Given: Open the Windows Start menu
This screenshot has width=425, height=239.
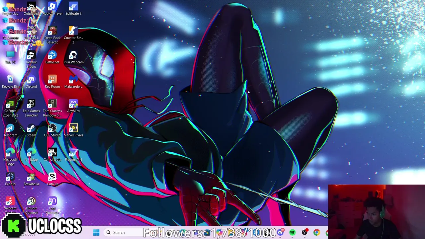Looking at the screenshot, I should pyautogui.click(x=96, y=232).
